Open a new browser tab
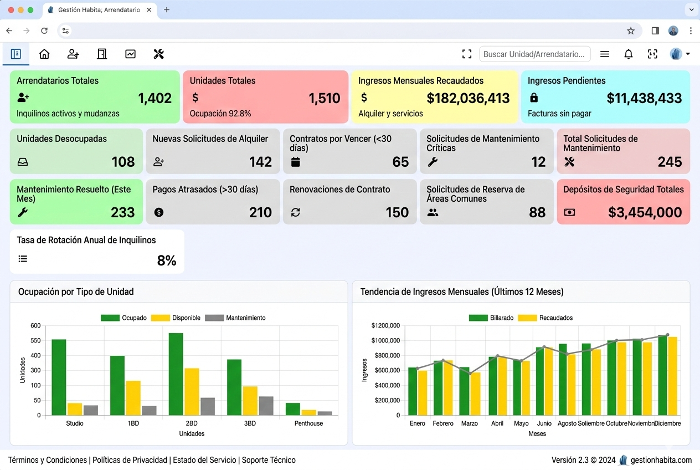The height and width of the screenshot is (470, 700). (167, 10)
